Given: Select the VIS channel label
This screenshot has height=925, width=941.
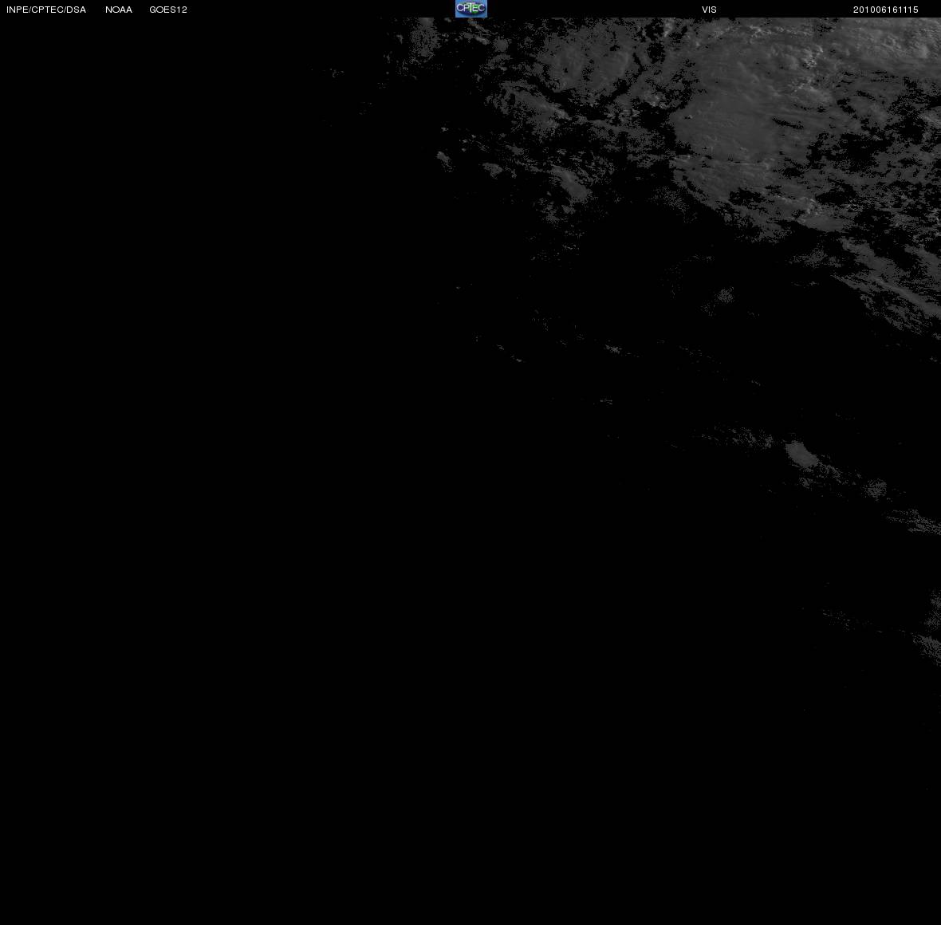Looking at the screenshot, I should [x=710, y=10].
